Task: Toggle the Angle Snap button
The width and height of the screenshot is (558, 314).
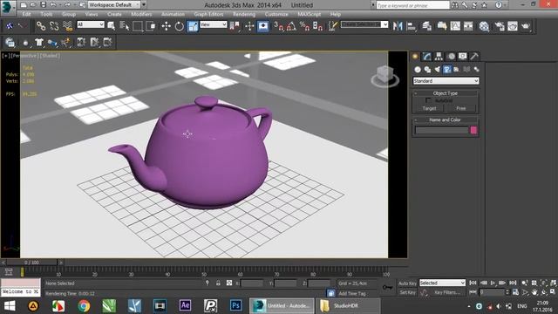Action: 291,26
